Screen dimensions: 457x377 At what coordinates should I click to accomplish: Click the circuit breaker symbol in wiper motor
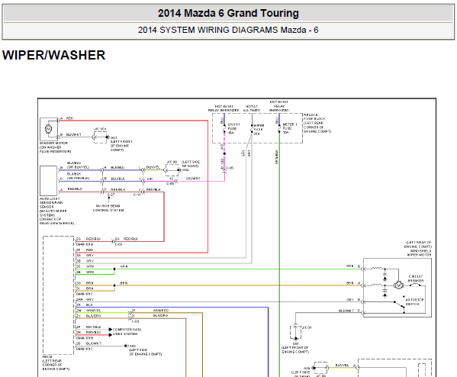click(x=416, y=285)
